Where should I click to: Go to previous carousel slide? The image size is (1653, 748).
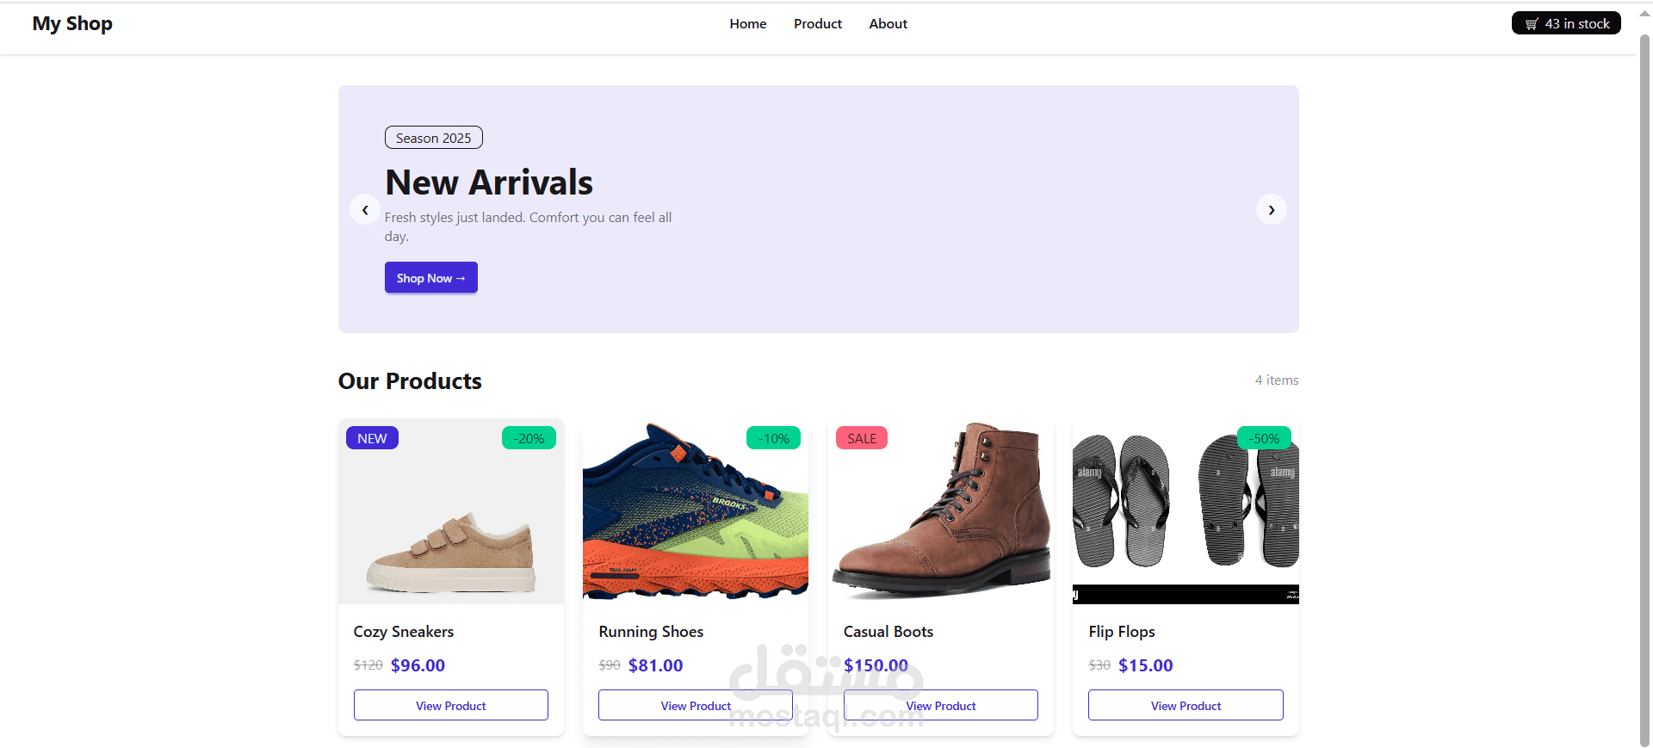tap(365, 210)
